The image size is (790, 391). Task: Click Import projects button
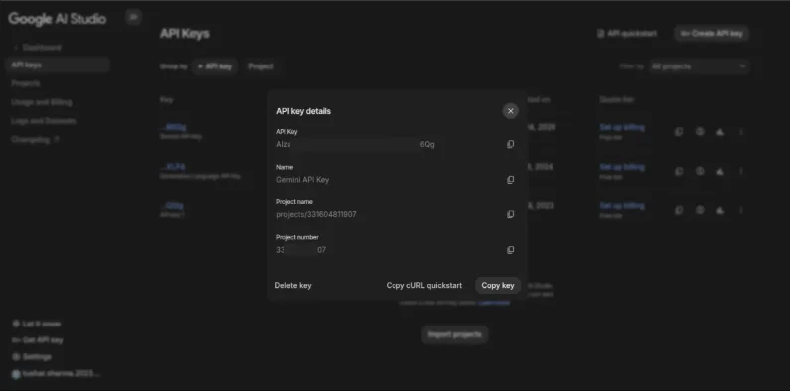pos(455,334)
